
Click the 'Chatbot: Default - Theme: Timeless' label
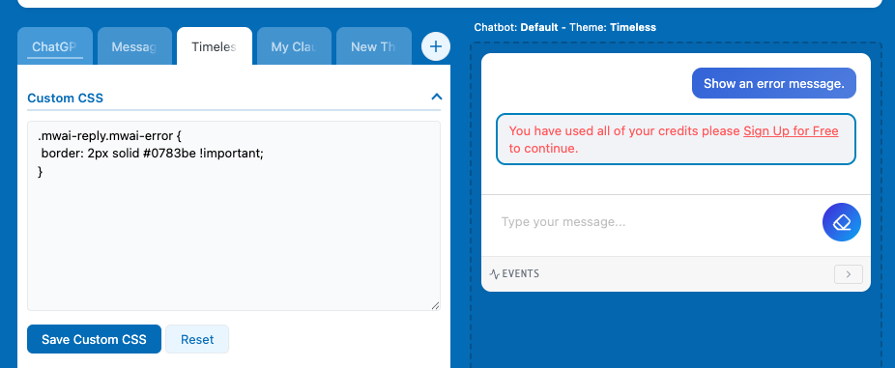coord(565,27)
